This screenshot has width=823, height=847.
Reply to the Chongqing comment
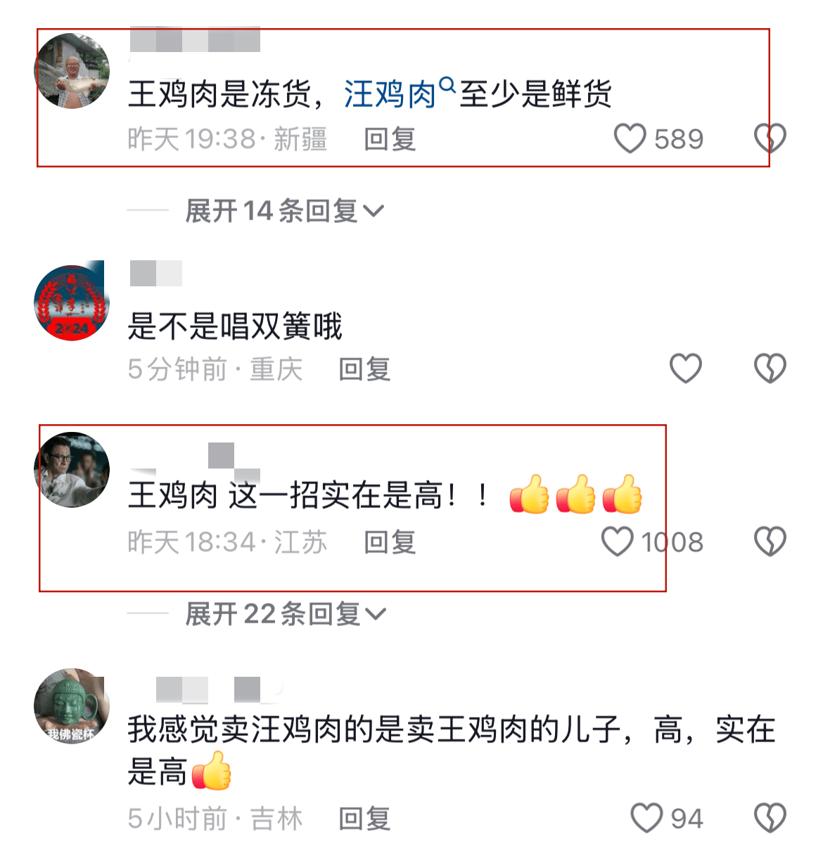364,369
